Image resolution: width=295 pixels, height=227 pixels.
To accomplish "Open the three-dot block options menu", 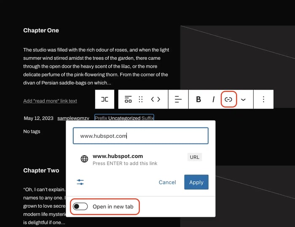I will [x=263, y=99].
